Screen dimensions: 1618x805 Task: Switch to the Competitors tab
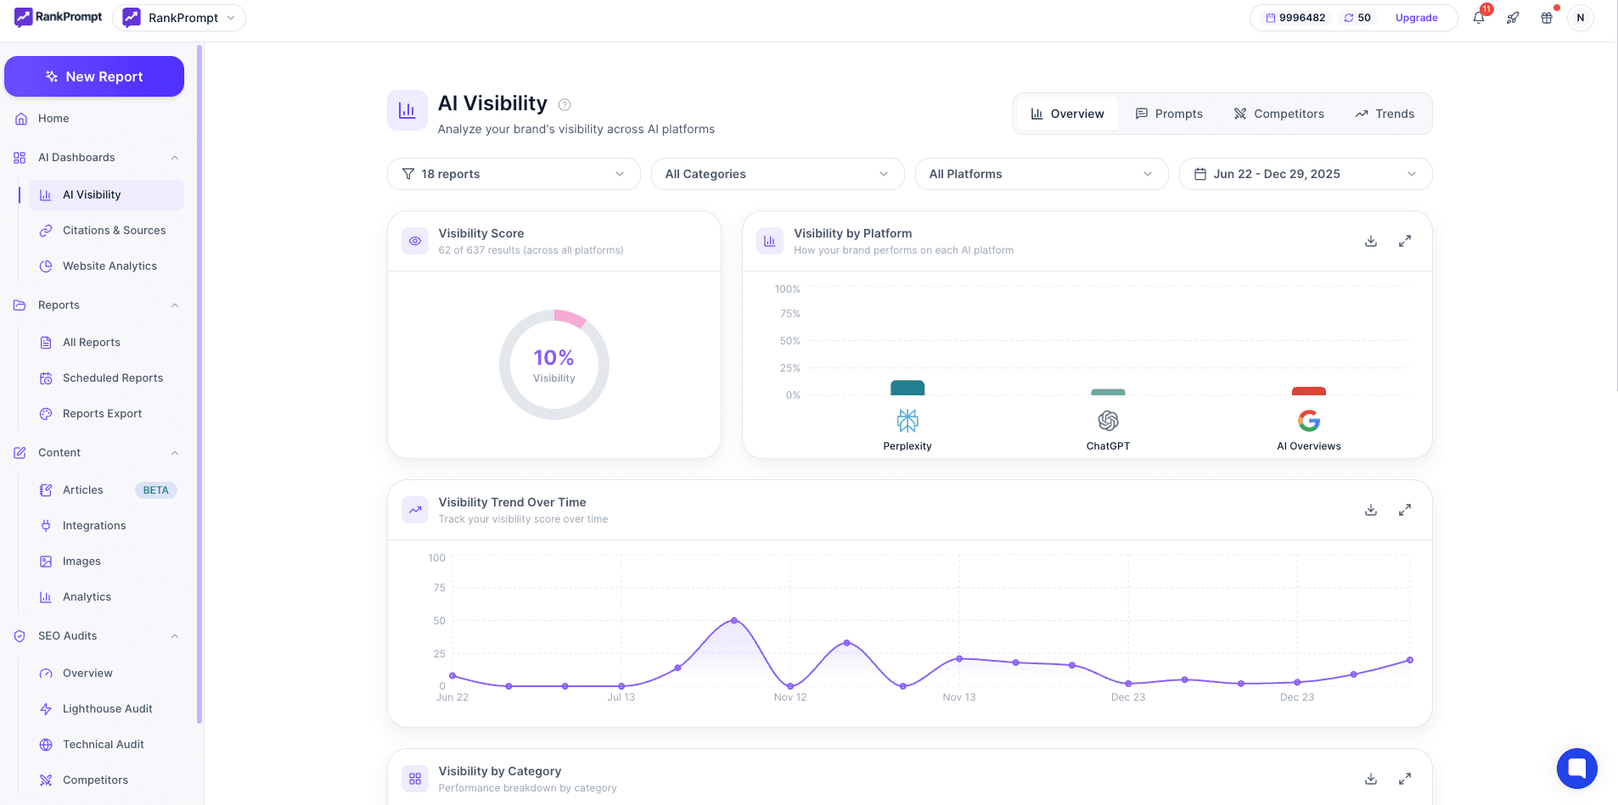[1278, 114]
